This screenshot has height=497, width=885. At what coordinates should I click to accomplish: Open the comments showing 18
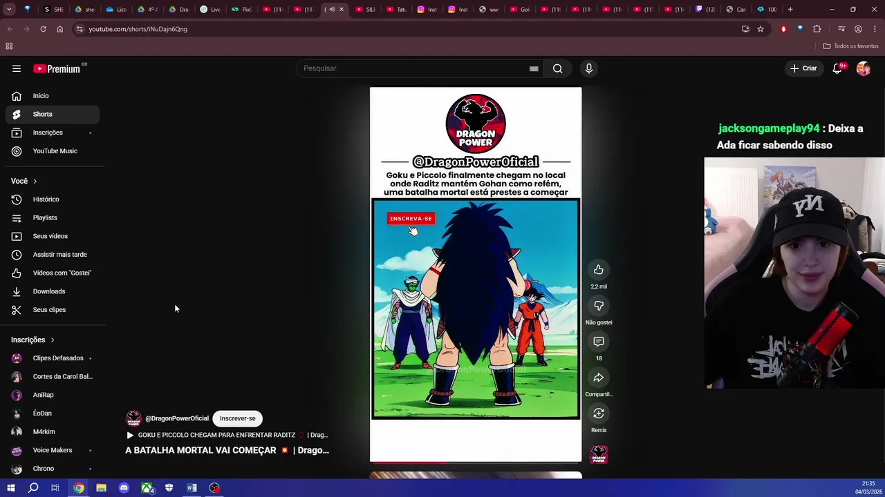tap(599, 342)
